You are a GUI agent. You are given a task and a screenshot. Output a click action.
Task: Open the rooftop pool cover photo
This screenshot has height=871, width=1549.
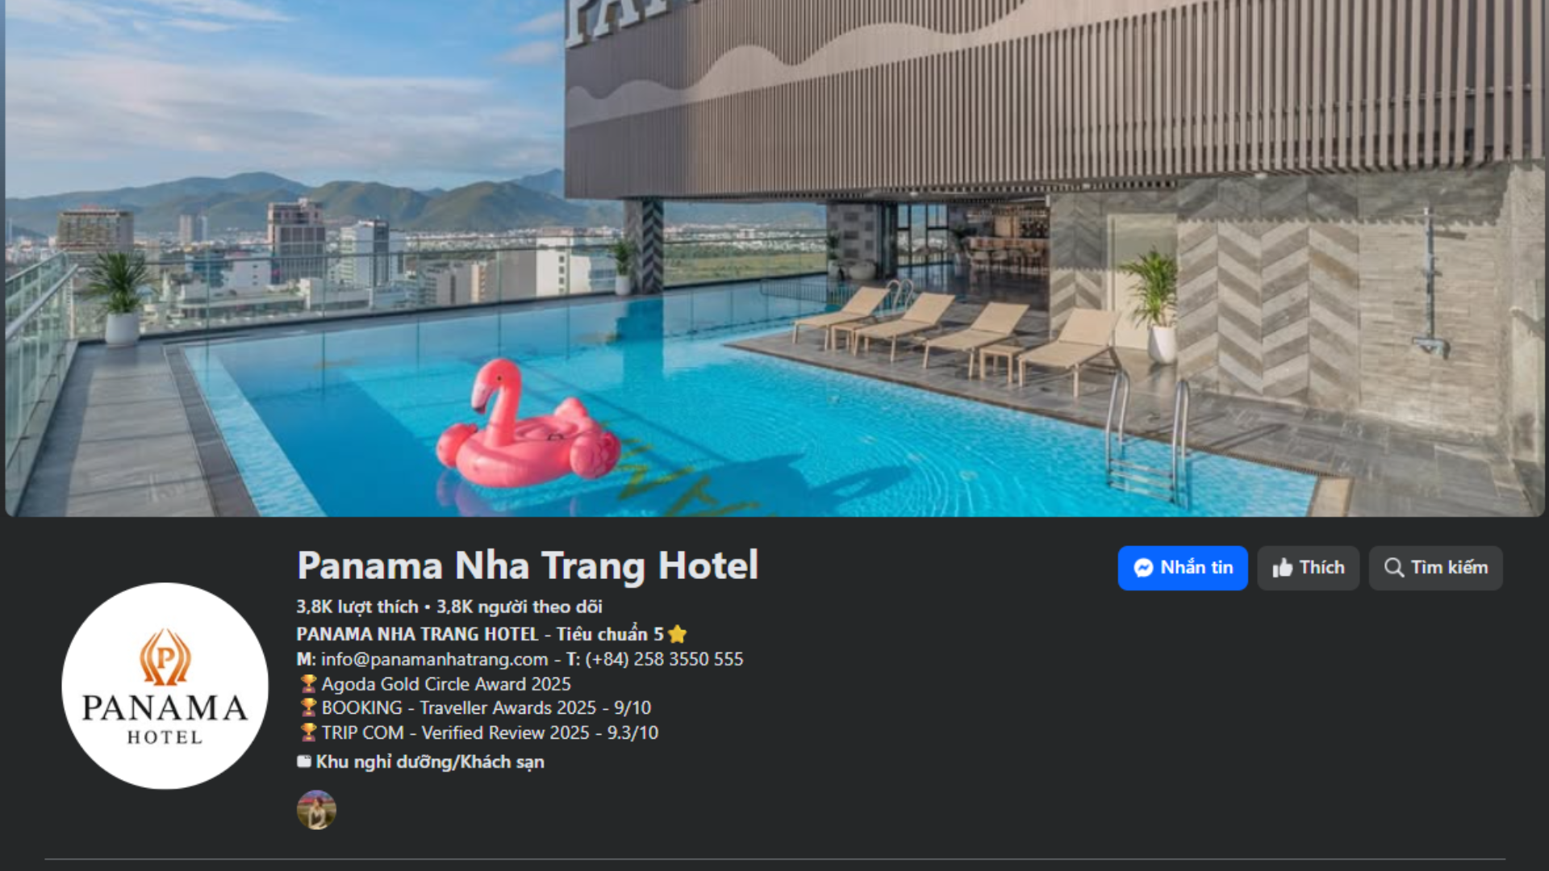tap(774, 258)
